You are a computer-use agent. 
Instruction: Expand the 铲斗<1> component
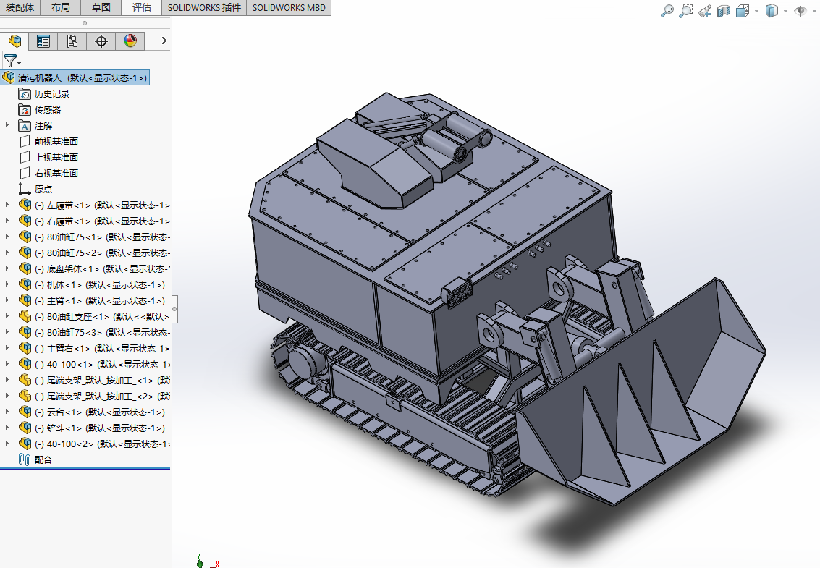pyautogui.click(x=7, y=428)
